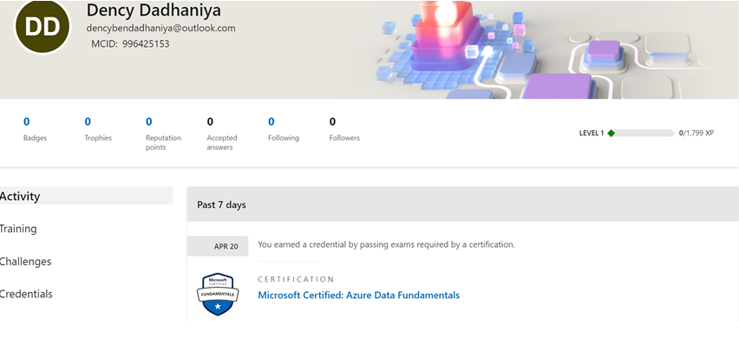Click the email dencybendadhaniya@outlook.com
Image resolution: width=739 pixels, height=351 pixels.
(x=160, y=29)
